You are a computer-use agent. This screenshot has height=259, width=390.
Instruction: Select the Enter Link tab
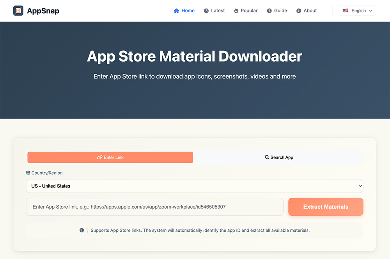click(x=110, y=157)
